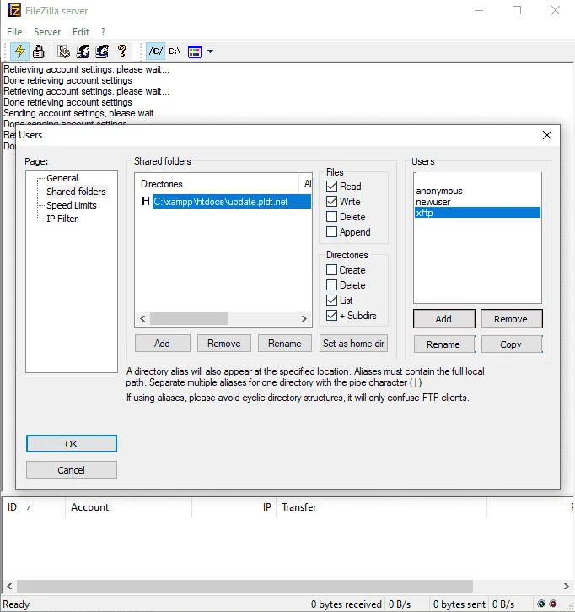Click the main window horizontal scrollbar thumb
Image resolution: width=575 pixels, height=612 pixels.
tap(245, 586)
